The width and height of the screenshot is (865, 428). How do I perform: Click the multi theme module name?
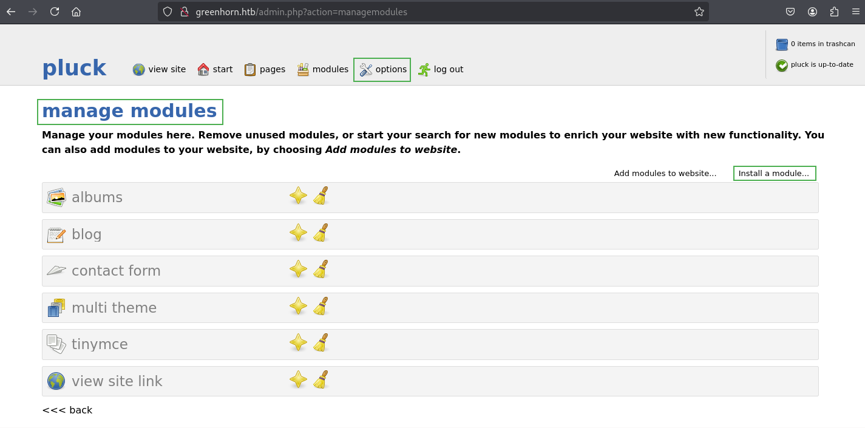pyautogui.click(x=114, y=308)
